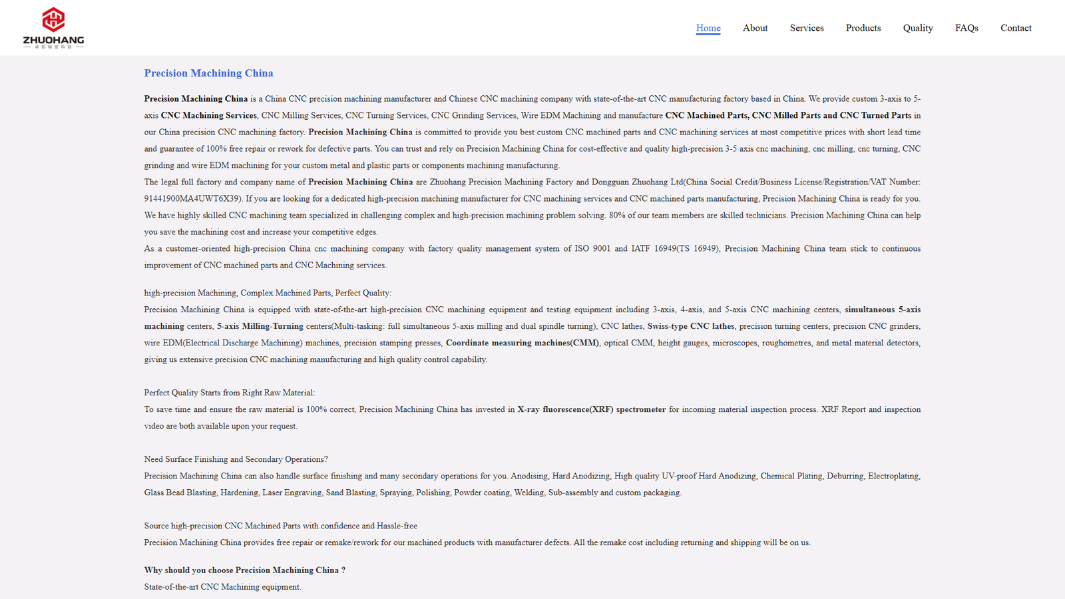Image resolution: width=1065 pixels, height=599 pixels.
Task: Click the bold Swiss-type CNC lathes text
Action: pos(690,326)
